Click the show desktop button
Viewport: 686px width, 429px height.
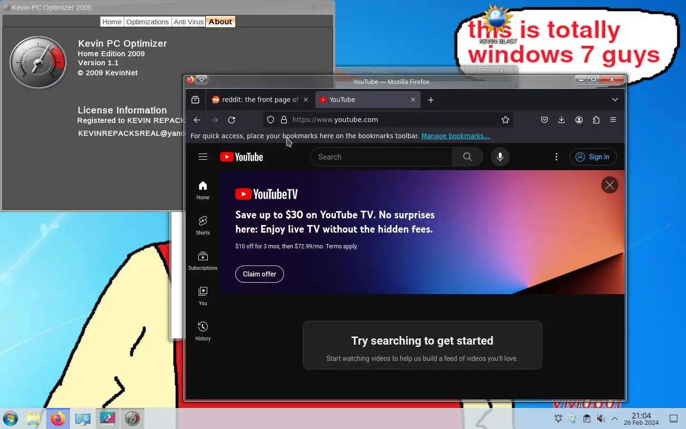click(x=674, y=419)
